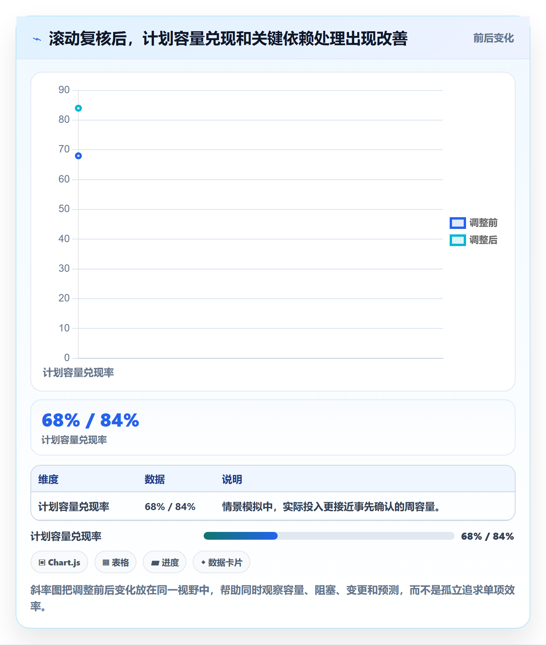This screenshot has width=546, height=645.
Task: Select the blue data point at 68
Action: coord(78,156)
